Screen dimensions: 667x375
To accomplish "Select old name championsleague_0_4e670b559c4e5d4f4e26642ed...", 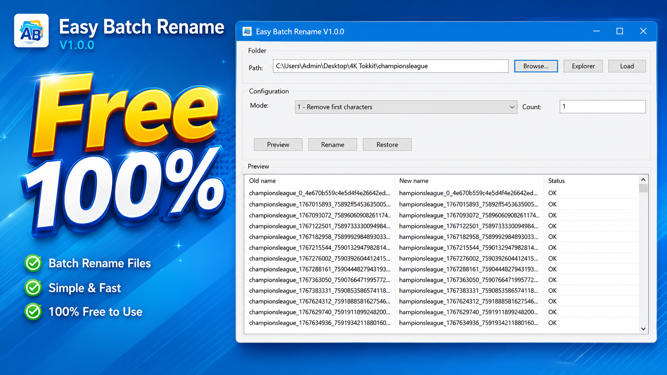I will point(320,193).
